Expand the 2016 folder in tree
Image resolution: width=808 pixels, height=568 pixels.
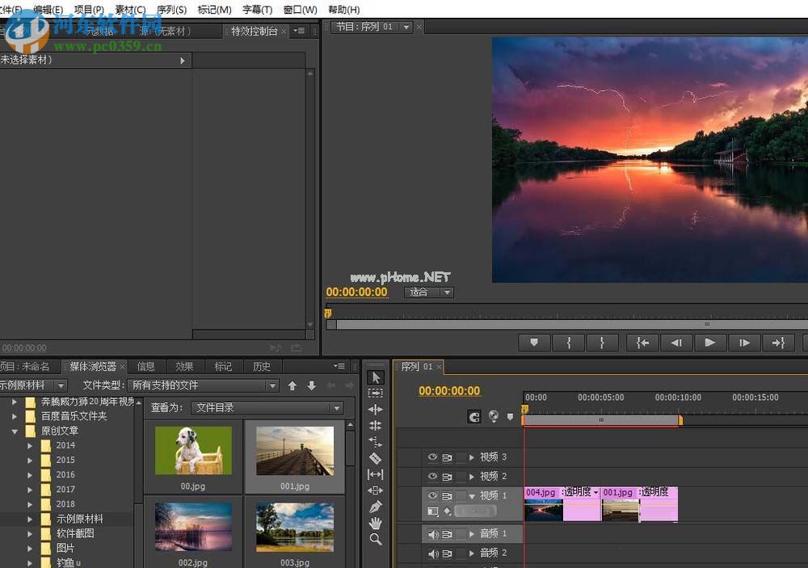[x=30, y=475]
